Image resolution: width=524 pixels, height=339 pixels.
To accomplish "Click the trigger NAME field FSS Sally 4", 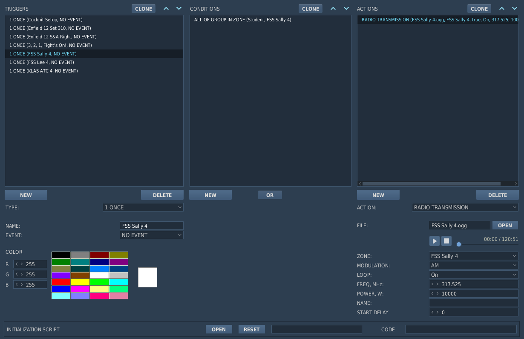I will pyautogui.click(x=152, y=226).
